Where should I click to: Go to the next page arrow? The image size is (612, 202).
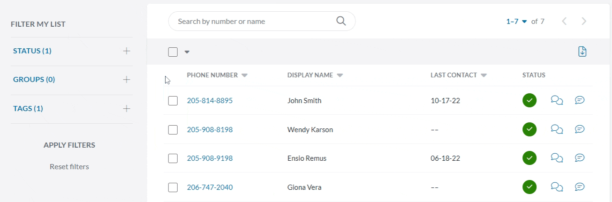(x=584, y=21)
